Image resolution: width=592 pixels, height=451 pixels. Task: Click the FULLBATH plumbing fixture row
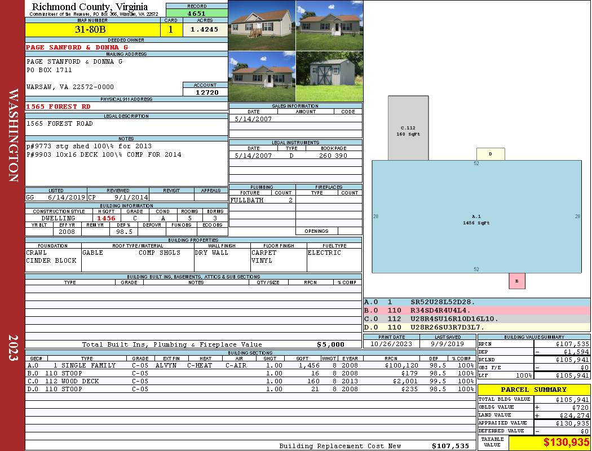[x=262, y=200]
